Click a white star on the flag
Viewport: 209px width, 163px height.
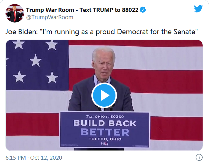coord(35,60)
